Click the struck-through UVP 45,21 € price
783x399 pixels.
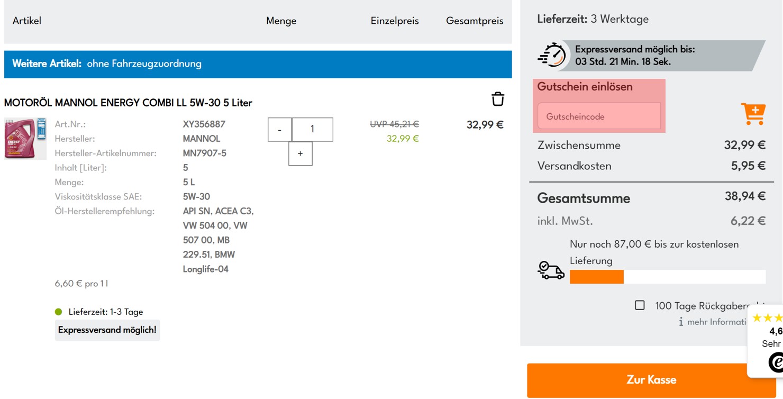click(x=395, y=124)
